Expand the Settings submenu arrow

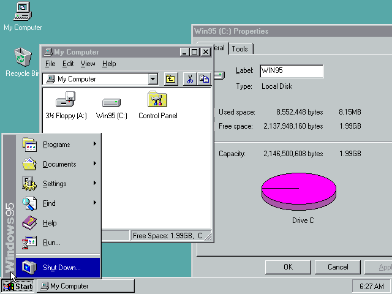click(x=95, y=183)
